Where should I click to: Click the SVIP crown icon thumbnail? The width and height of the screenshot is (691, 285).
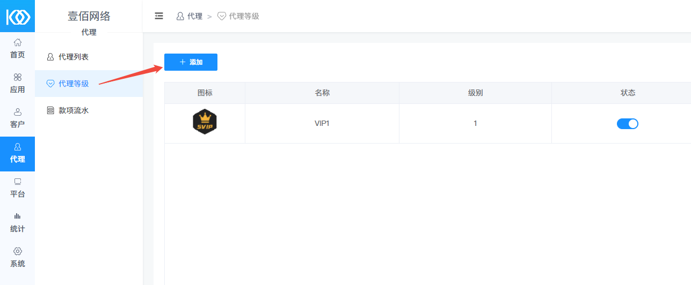205,122
